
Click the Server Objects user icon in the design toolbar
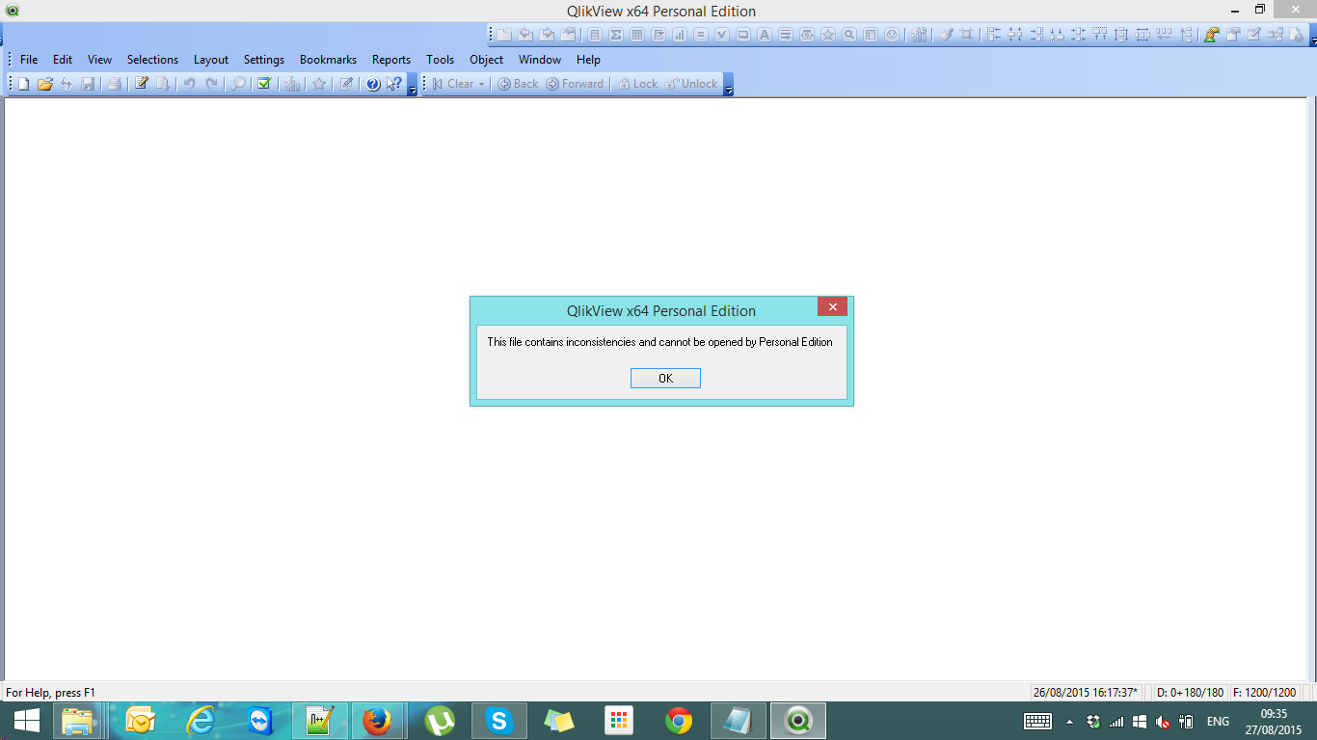tap(1212, 35)
